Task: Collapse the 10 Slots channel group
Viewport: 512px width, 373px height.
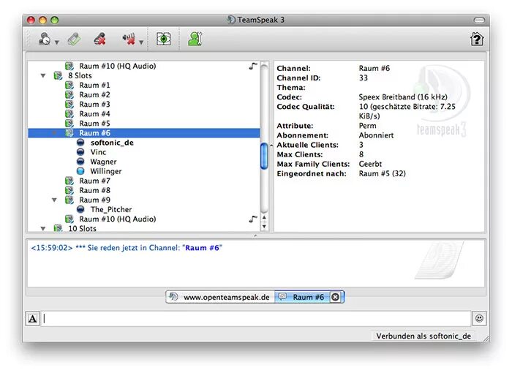Action: [x=43, y=228]
